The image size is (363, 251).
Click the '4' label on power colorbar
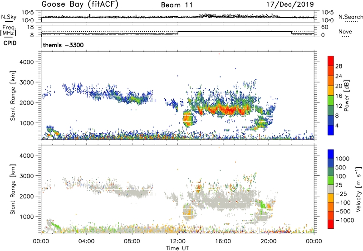coord(337,125)
